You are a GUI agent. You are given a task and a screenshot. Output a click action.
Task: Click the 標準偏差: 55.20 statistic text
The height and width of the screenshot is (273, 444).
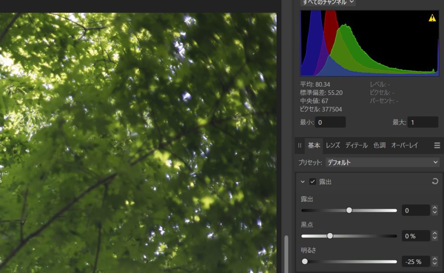click(321, 93)
